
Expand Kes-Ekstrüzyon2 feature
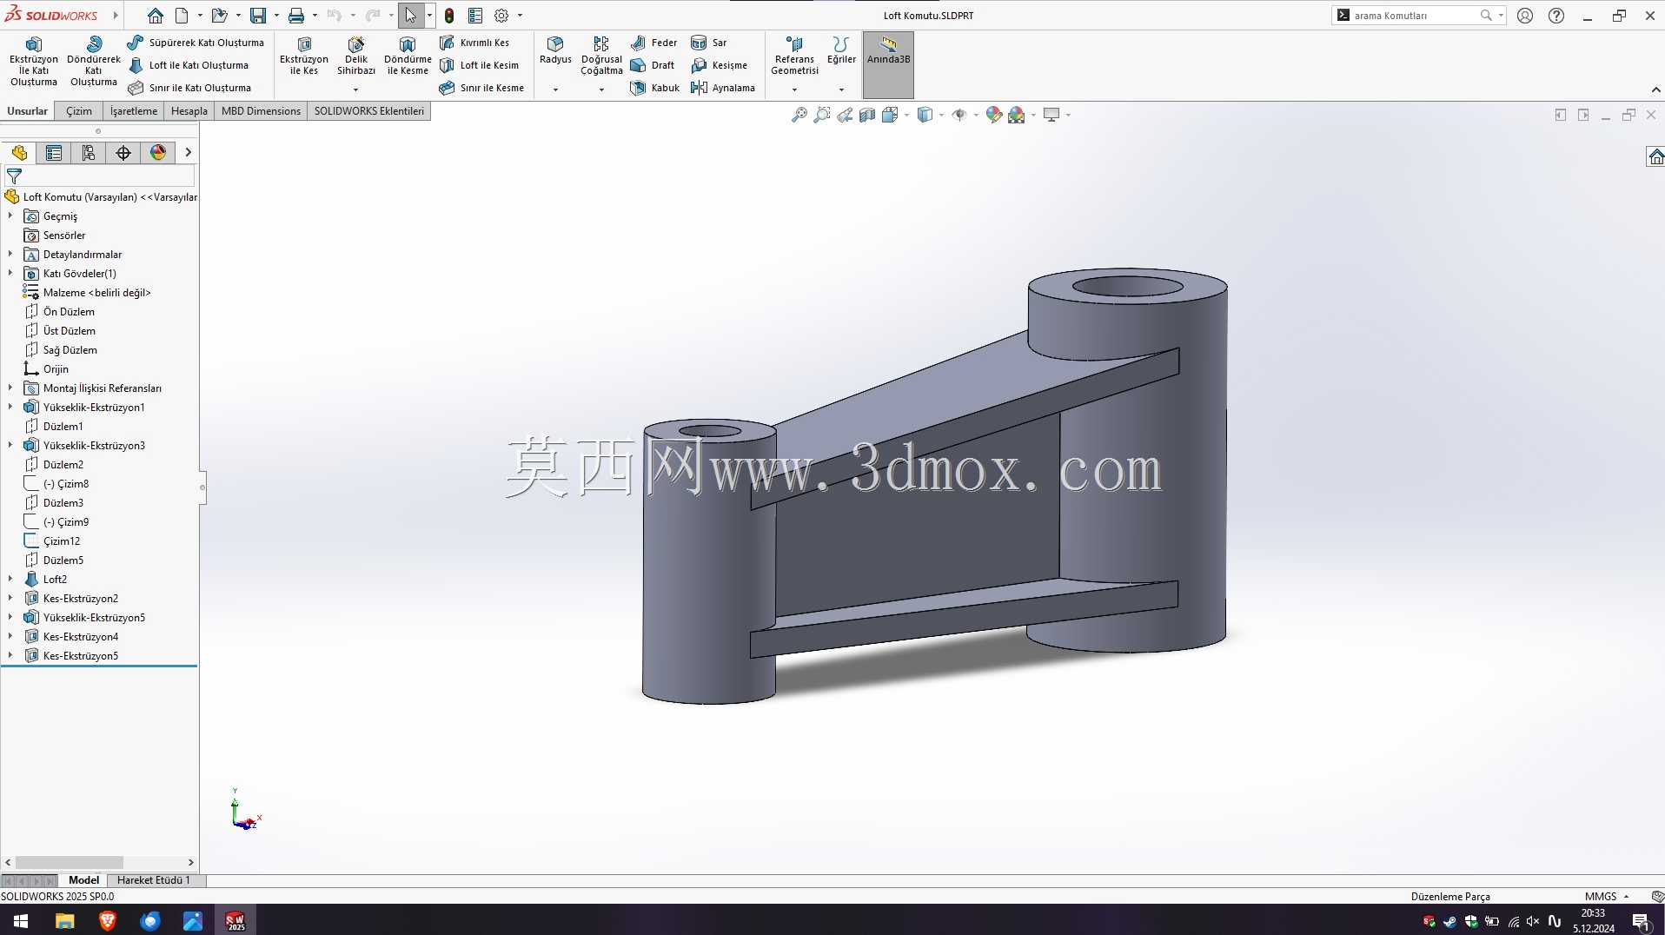(x=10, y=599)
